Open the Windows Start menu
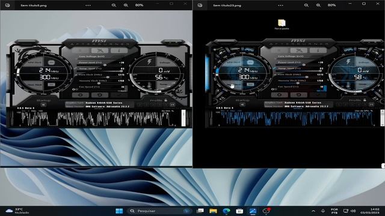Viewport: 385px width, 216px height. point(119,211)
